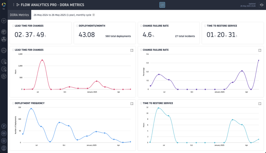The width and height of the screenshot is (266, 153).
Task: Click the info icon beside Deployments/Month
Action: coord(77,26)
